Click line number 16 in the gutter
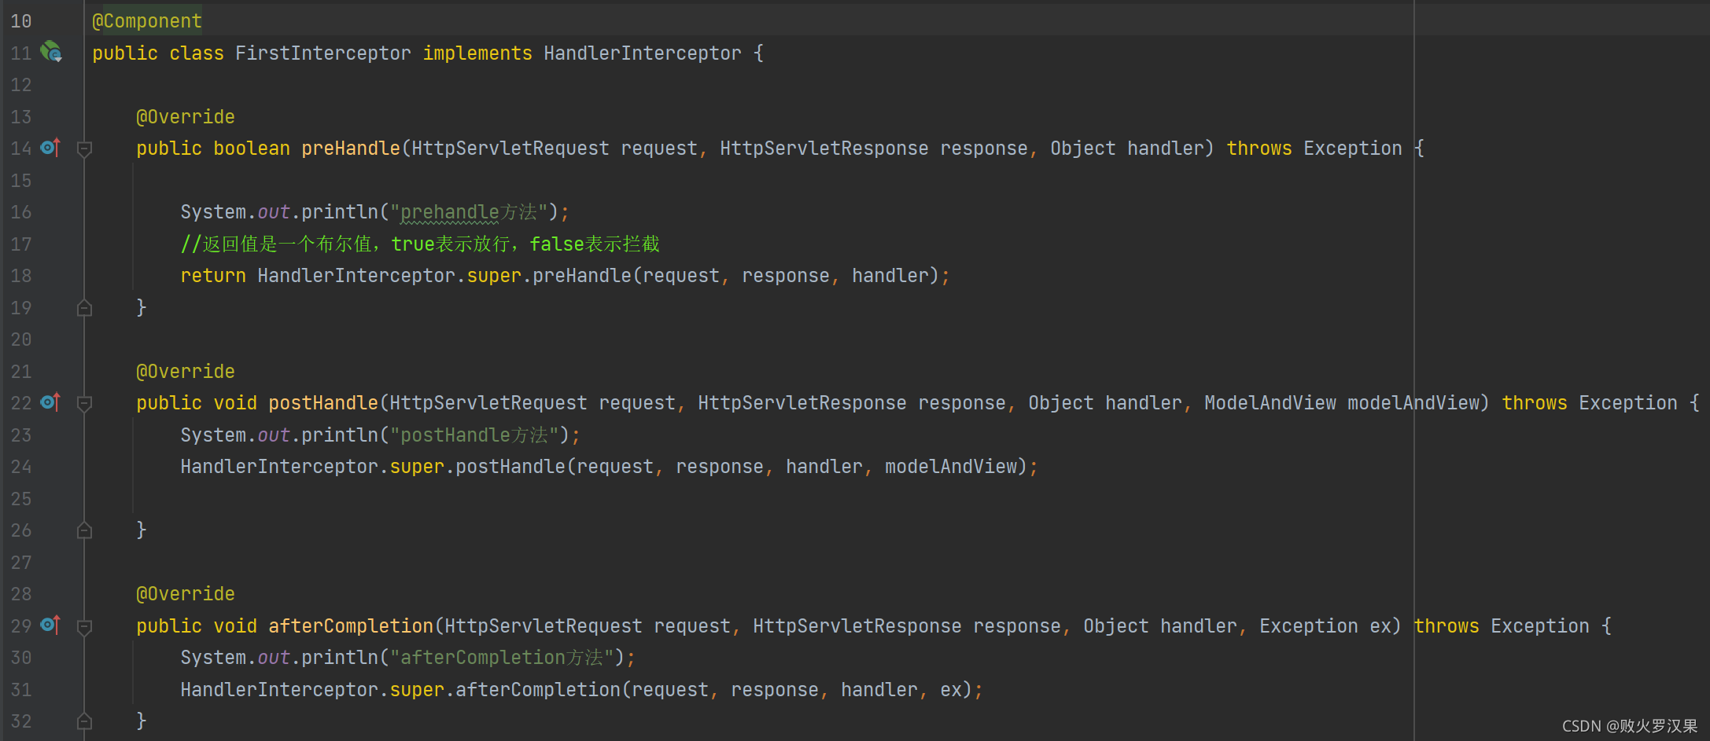The image size is (1710, 741). (x=21, y=212)
